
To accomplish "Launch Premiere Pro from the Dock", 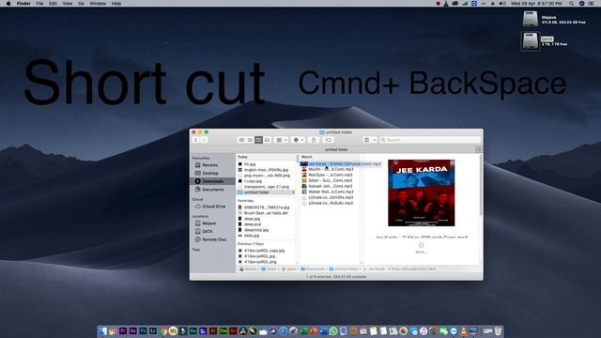I will pos(123,331).
